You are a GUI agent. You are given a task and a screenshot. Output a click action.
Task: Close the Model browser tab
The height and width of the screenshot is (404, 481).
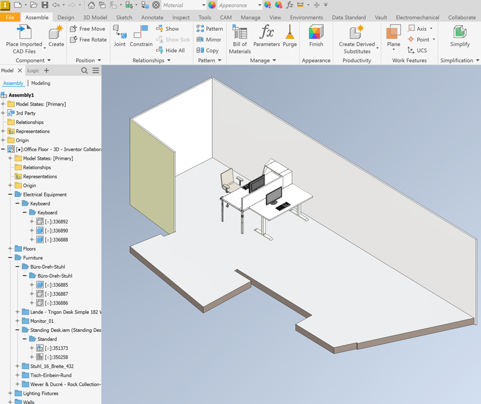coord(20,71)
